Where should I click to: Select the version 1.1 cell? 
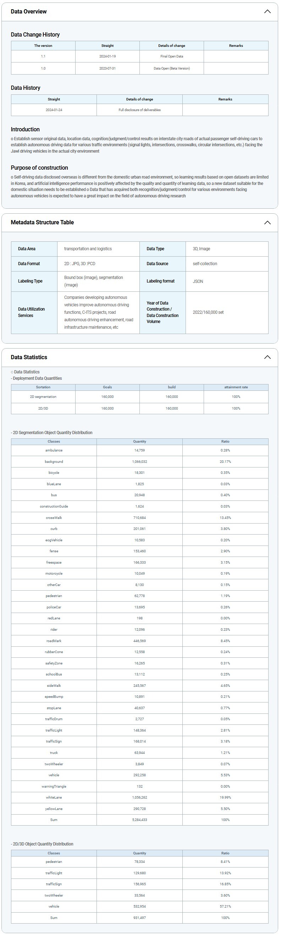click(x=43, y=56)
